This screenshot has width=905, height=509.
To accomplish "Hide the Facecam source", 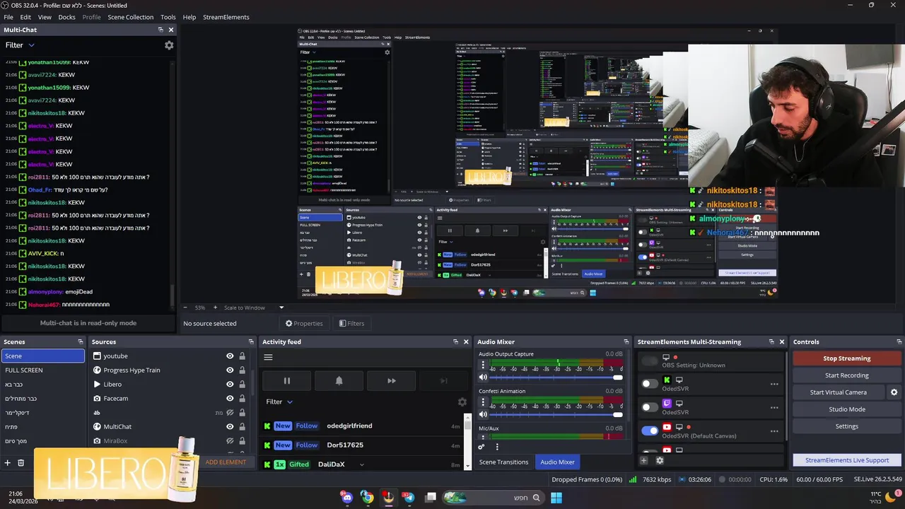I will coord(230,399).
